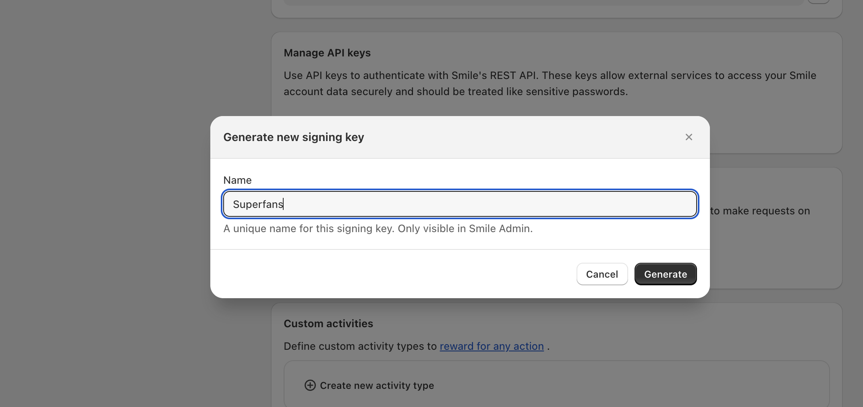Click the dialog footer beside Cancel button
The width and height of the screenshot is (863, 407).
pos(403,274)
